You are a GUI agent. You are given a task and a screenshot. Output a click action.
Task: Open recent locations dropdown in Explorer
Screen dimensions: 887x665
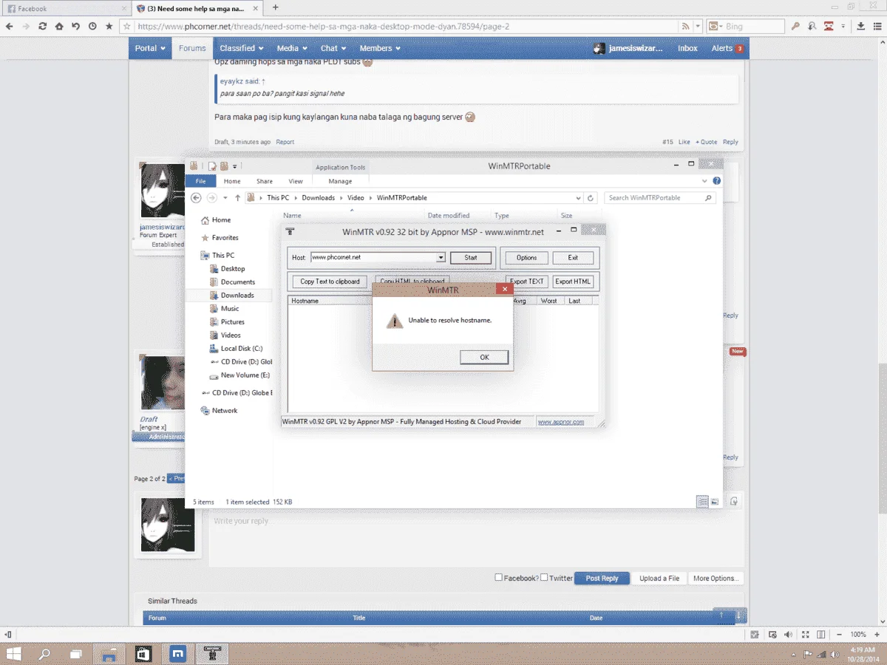[225, 198]
